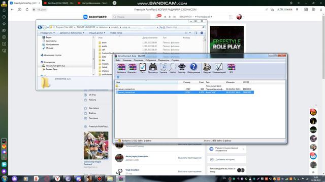This screenshot has width=325, height=182.
Task: Open a new browser tab with plus button
Action: pos(114,3)
